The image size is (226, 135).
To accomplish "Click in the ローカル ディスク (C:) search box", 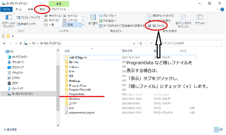I will (x=184, y=43).
